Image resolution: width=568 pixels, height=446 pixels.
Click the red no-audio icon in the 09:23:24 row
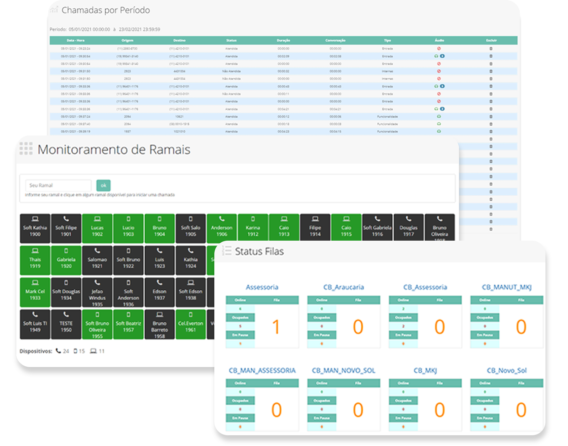coord(439,49)
